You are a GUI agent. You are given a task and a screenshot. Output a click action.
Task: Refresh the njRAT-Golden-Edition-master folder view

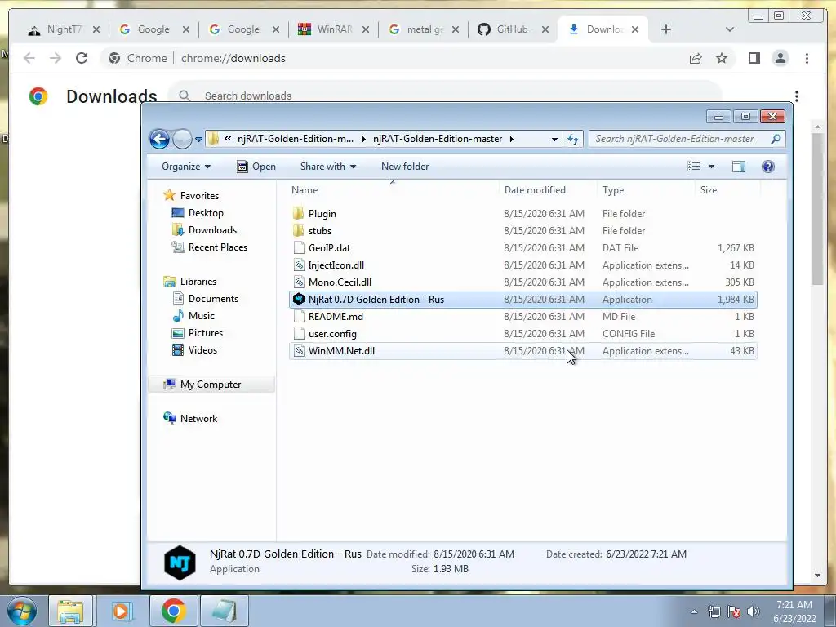click(x=573, y=139)
